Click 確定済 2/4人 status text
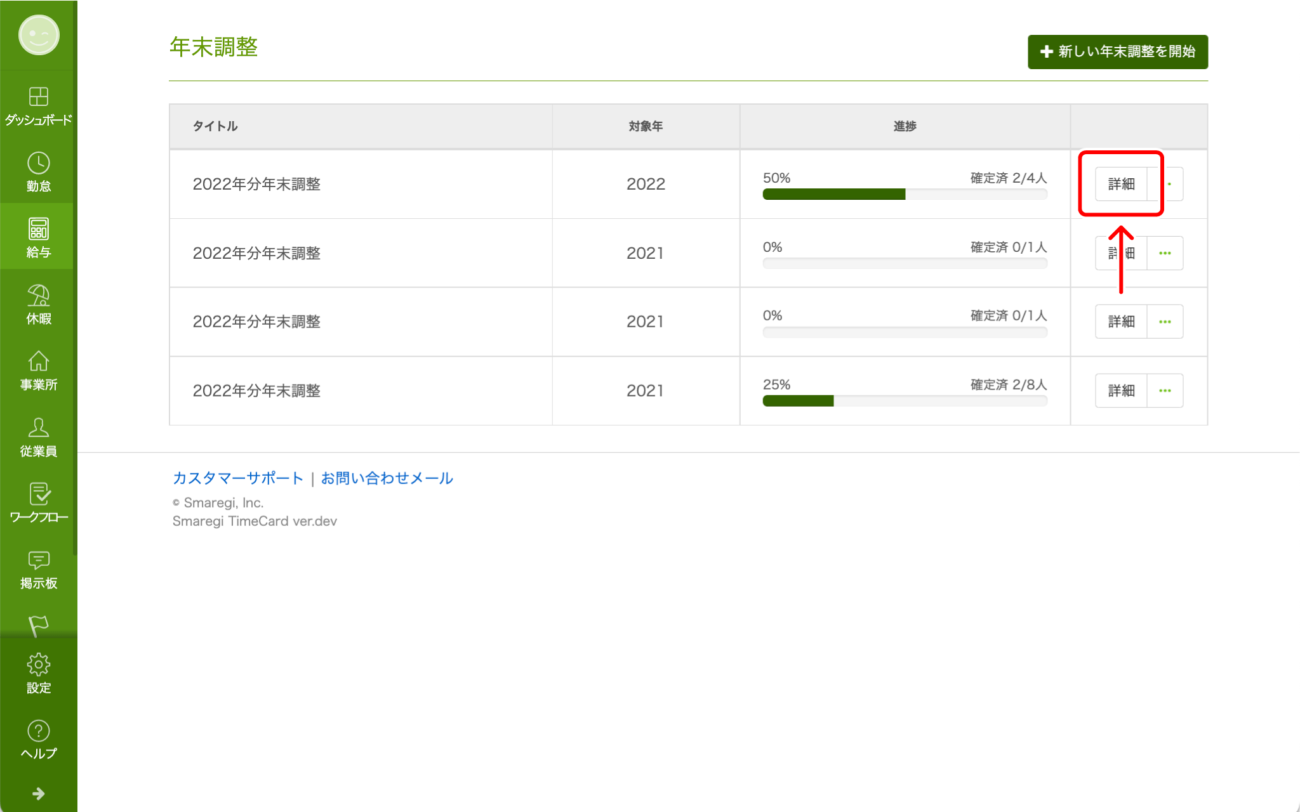This screenshot has height=812, width=1300. pyautogui.click(x=1009, y=178)
